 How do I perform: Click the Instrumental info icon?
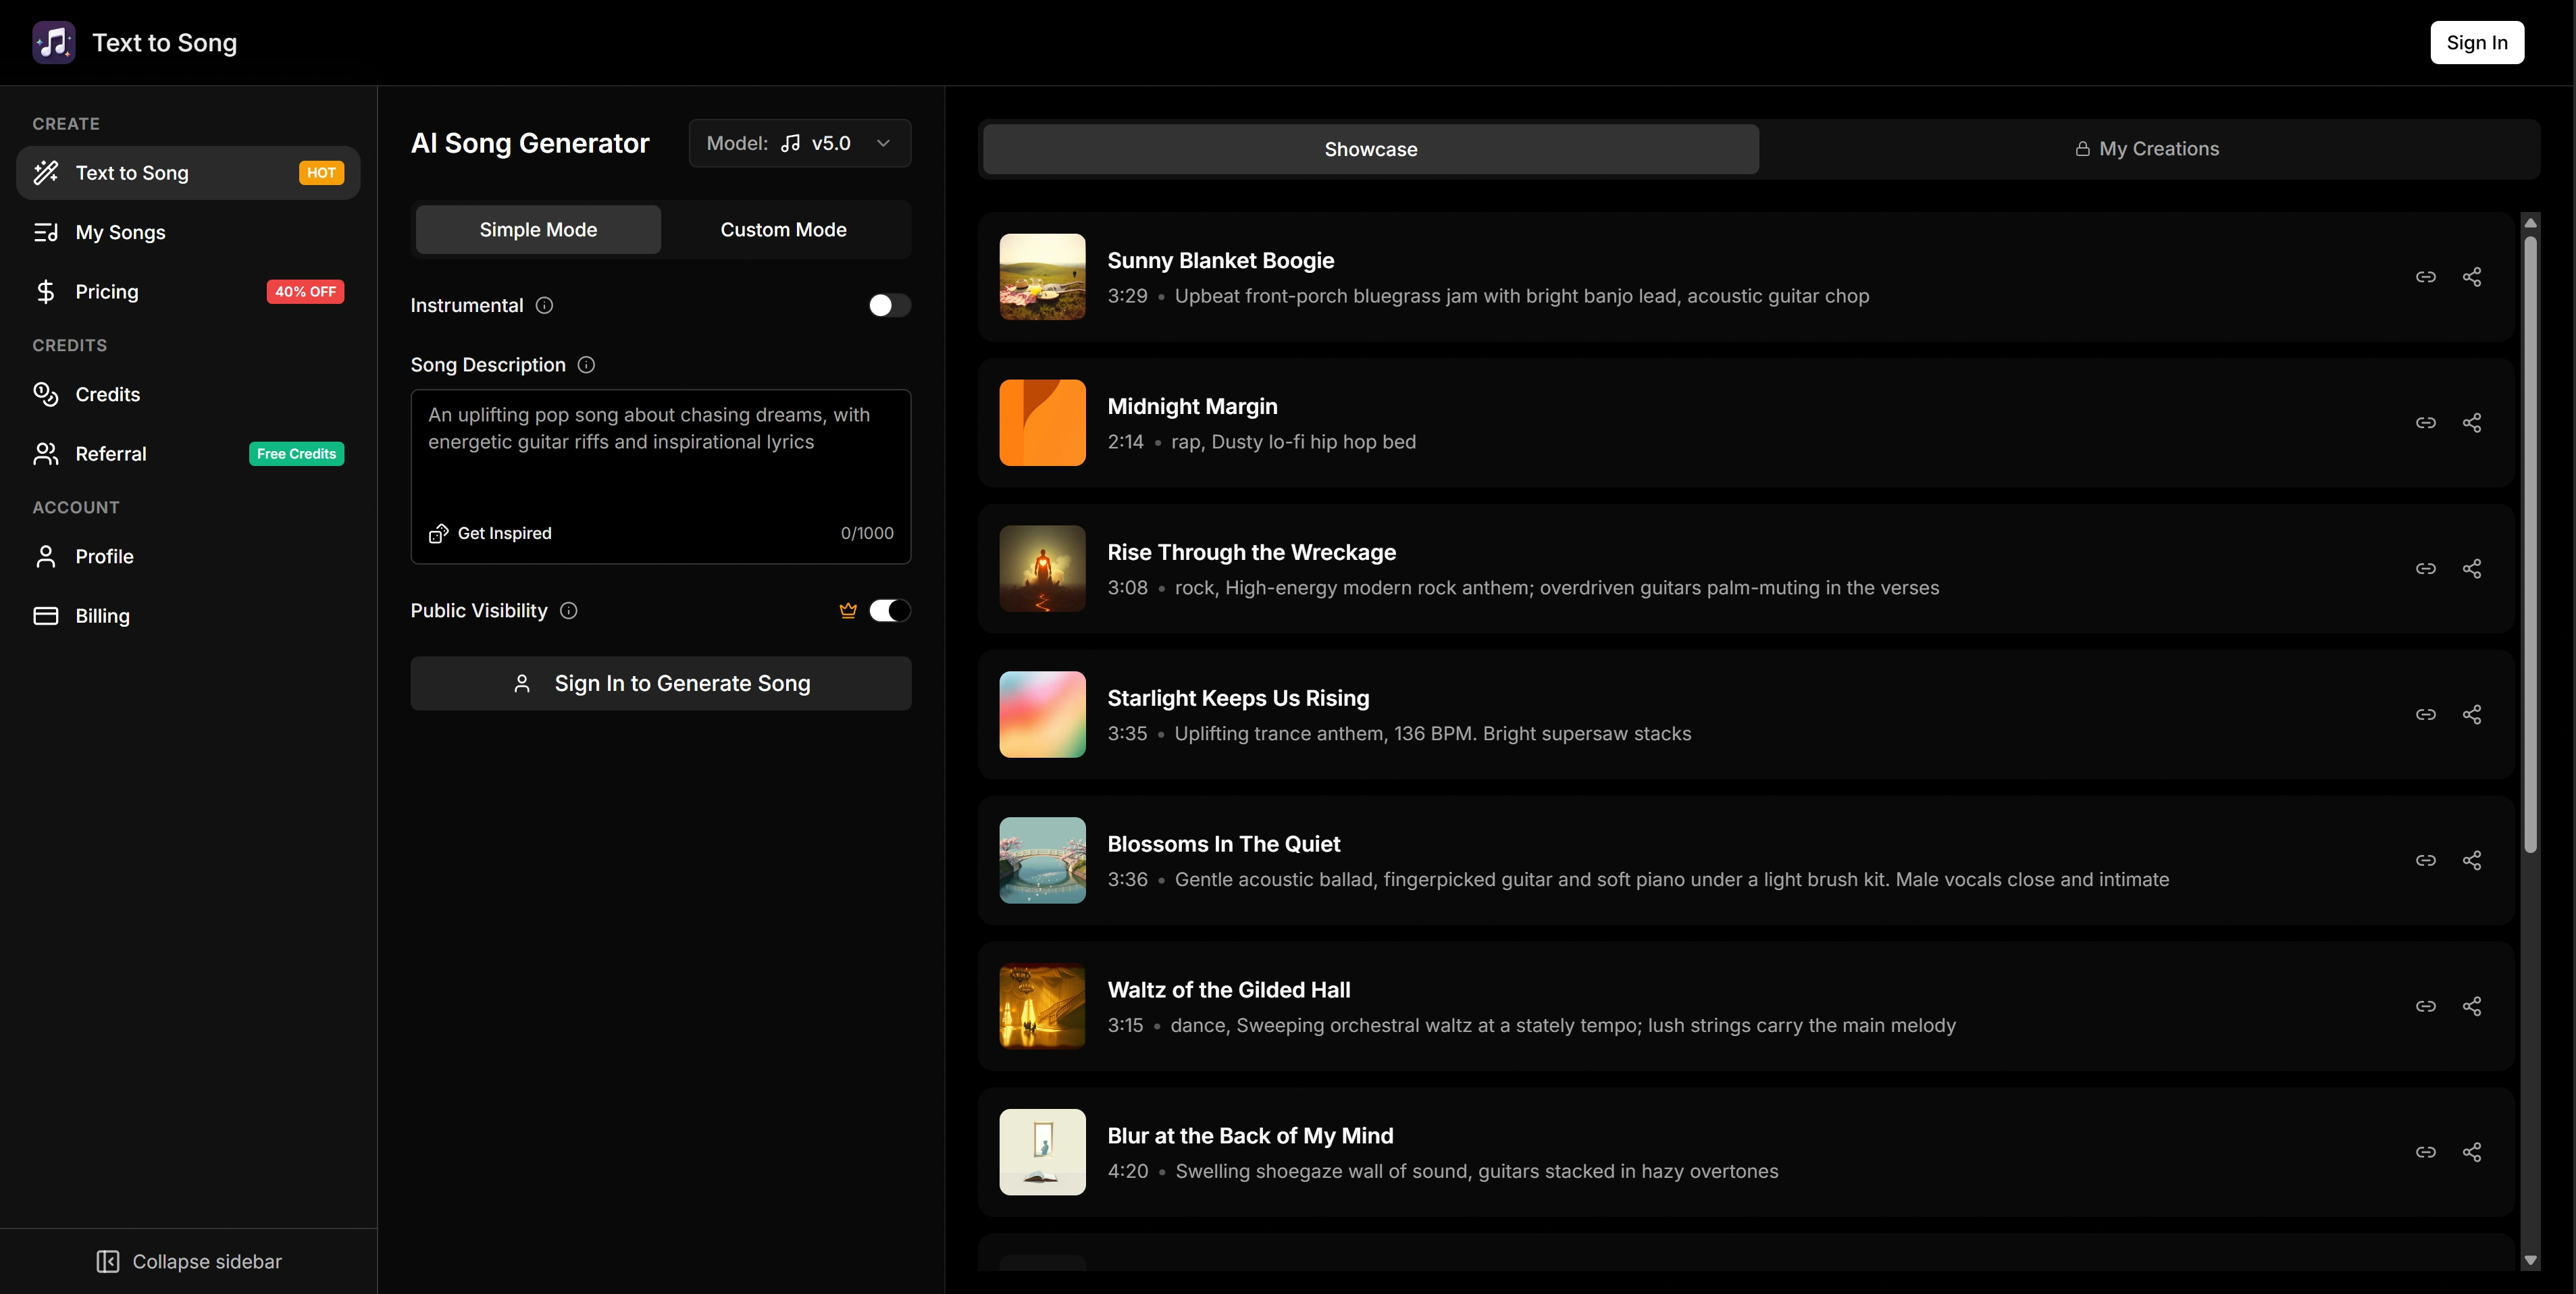[544, 305]
